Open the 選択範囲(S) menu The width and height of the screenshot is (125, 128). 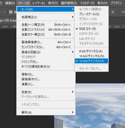point(69,3)
